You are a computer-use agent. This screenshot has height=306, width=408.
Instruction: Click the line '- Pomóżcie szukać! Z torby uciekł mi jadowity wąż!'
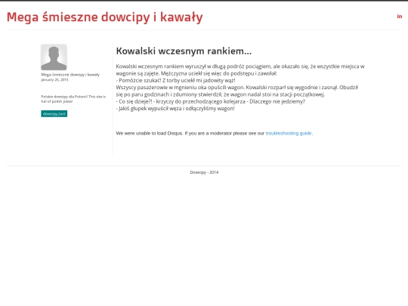click(175, 80)
